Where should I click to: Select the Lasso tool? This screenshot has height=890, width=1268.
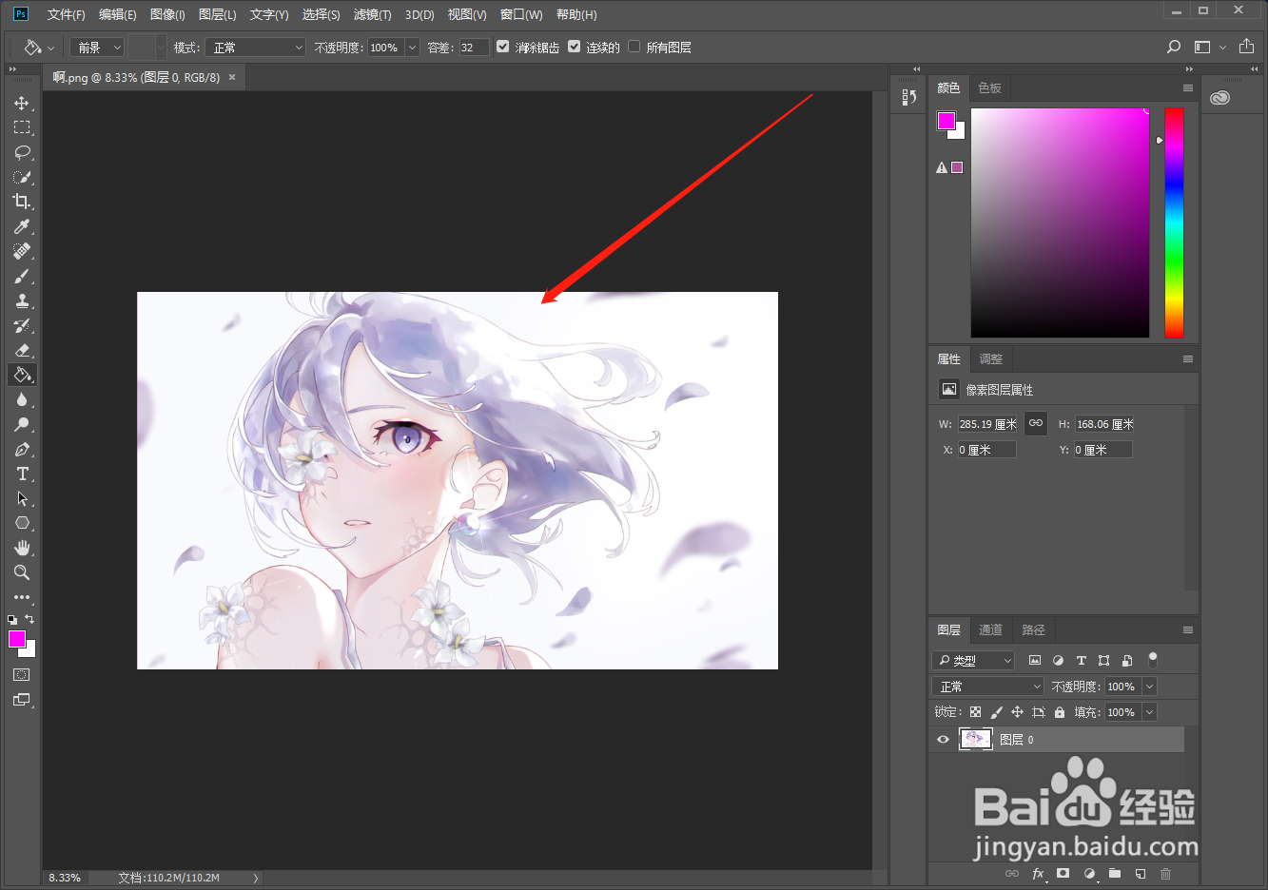pyautogui.click(x=22, y=152)
